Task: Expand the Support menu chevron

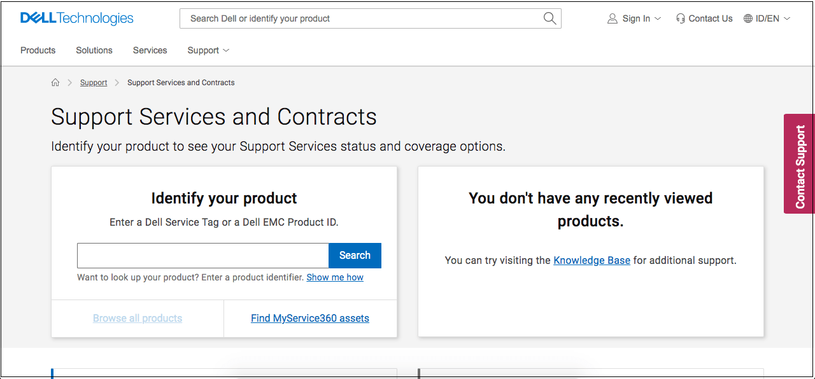Action: (x=226, y=50)
